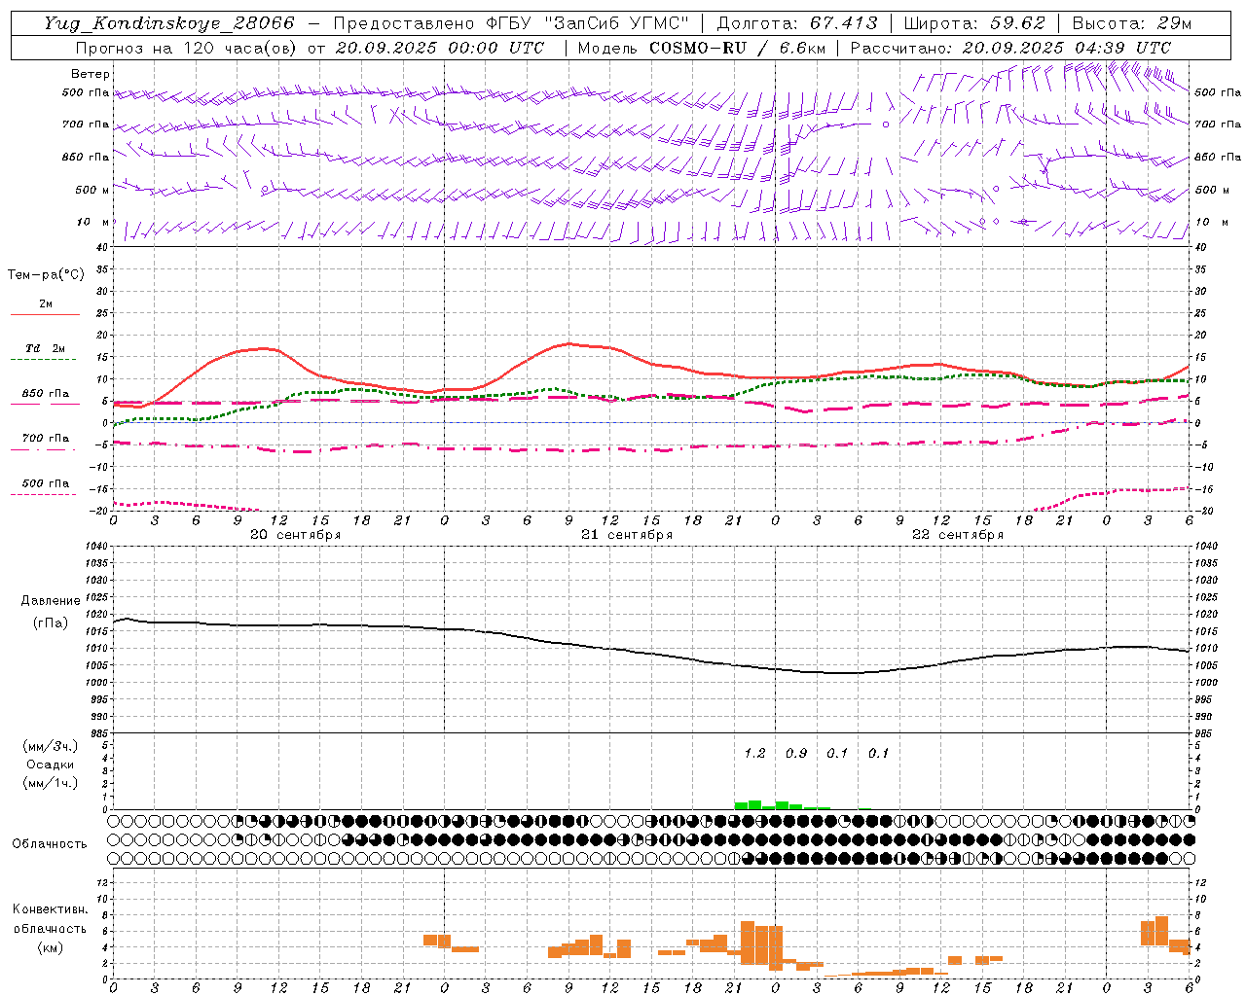The width and height of the screenshot is (1246, 996).
Task: Click the Долгота: 67.413 value
Action: (x=797, y=23)
